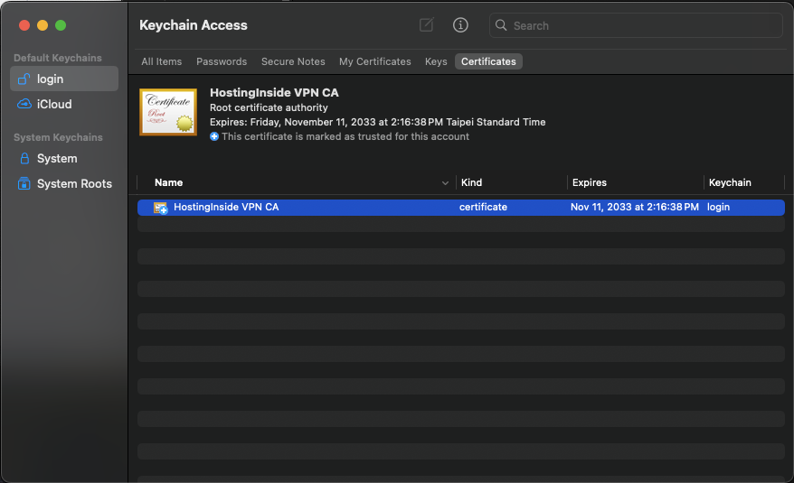Click the blue trusted plus badge icon

pos(214,136)
